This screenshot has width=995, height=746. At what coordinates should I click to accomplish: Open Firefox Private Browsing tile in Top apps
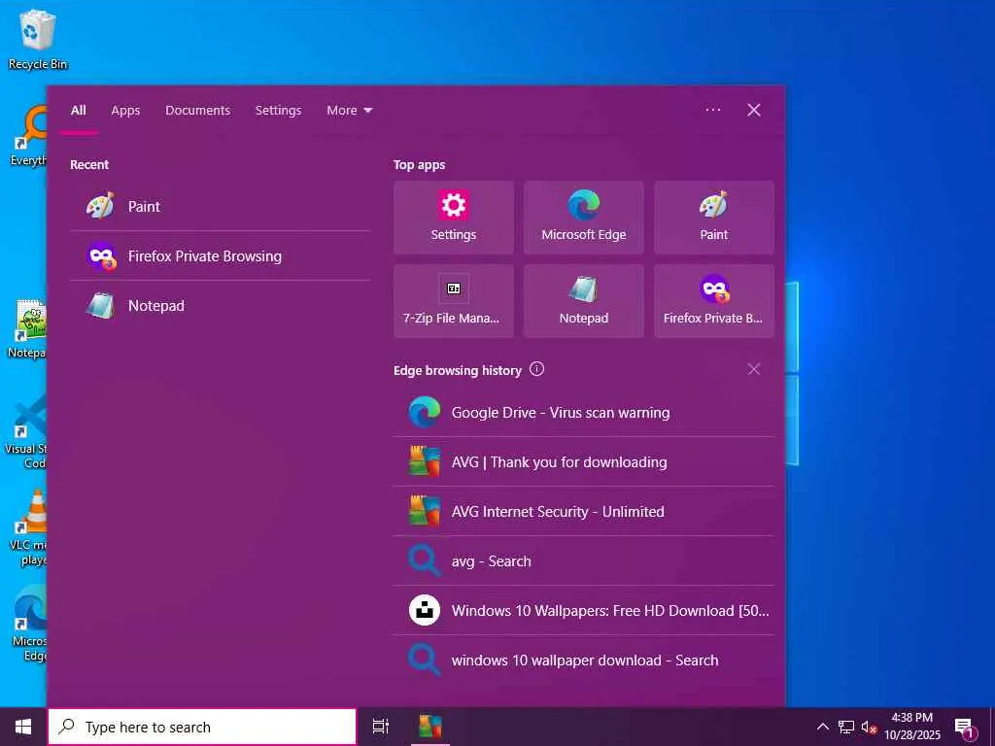pos(714,301)
